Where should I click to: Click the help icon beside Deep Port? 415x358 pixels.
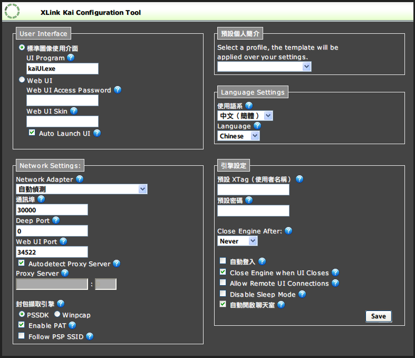56,220
